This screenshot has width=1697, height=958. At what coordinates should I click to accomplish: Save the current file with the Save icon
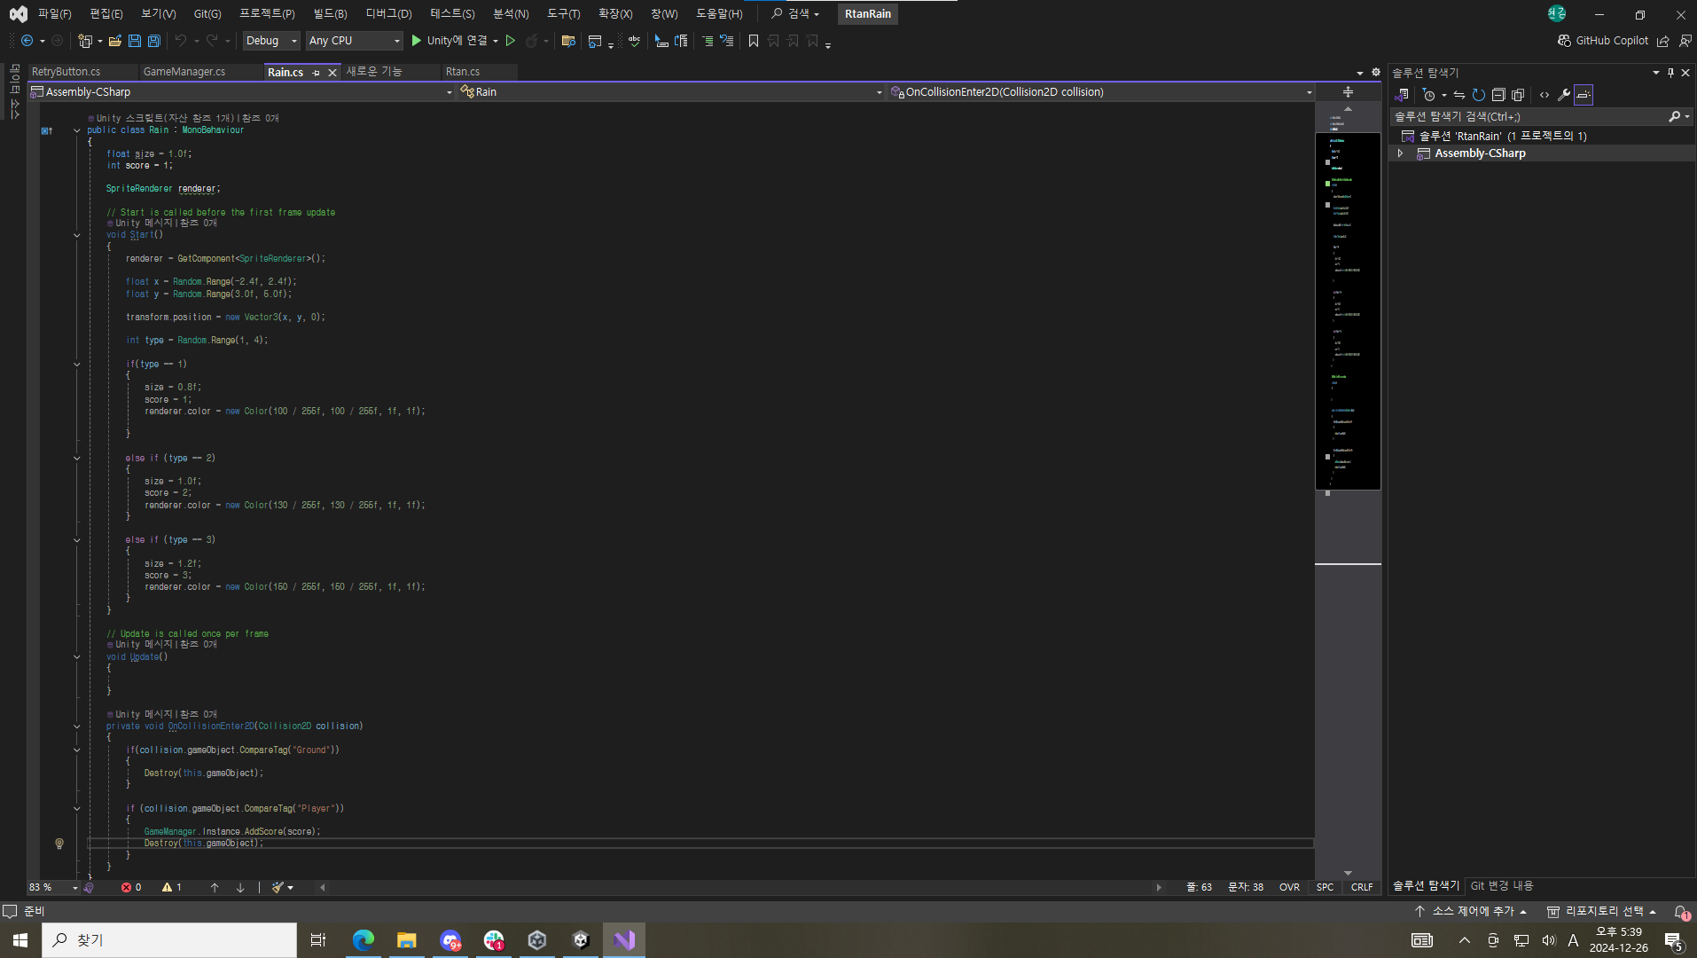click(x=135, y=41)
